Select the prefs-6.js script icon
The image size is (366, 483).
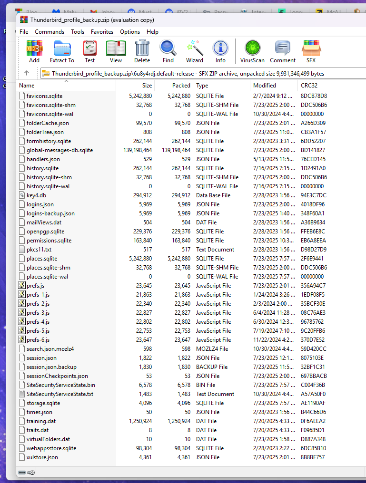pyautogui.click(x=22, y=340)
